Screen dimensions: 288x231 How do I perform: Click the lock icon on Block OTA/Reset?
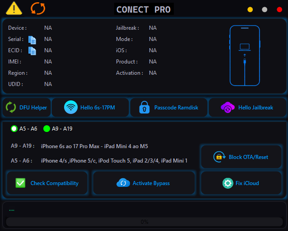click(219, 157)
